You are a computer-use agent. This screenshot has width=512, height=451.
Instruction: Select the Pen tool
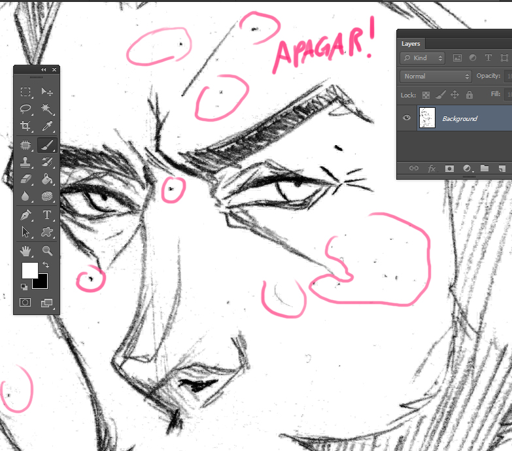pyautogui.click(x=26, y=214)
